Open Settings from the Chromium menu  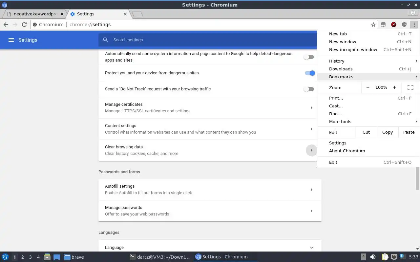click(x=368, y=143)
